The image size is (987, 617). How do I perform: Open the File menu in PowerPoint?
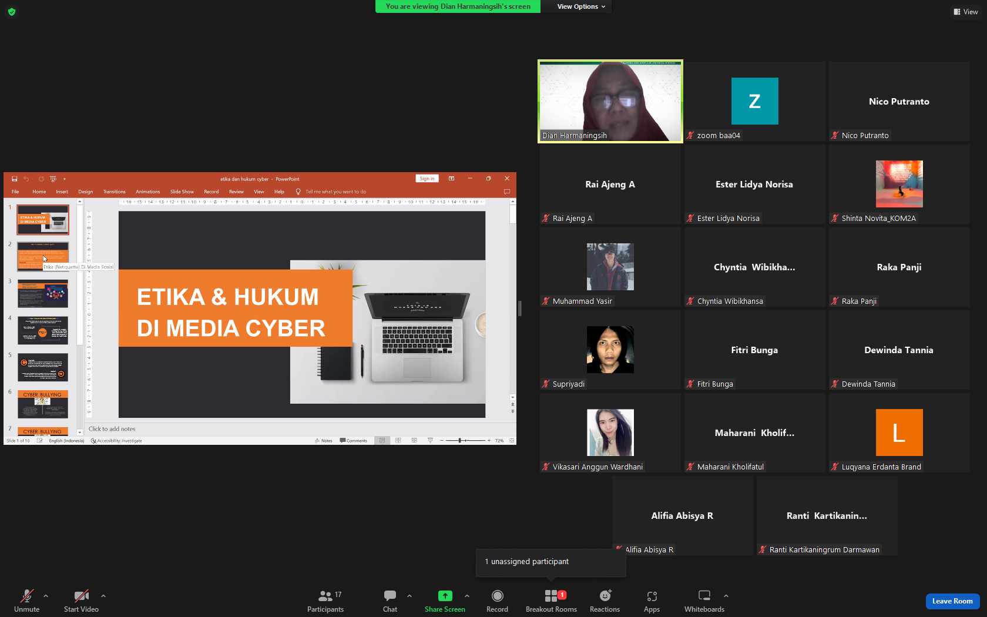coord(15,192)
